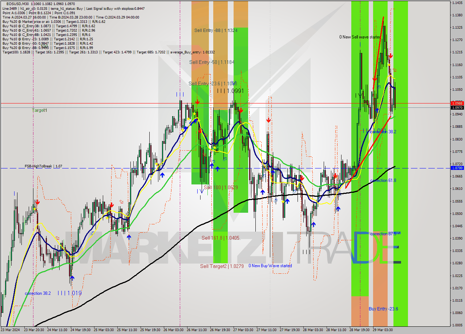Image resolution: width=465 pixels, height=334 pixels.
Task: Select the '24 Mar 11:30' time axis label
Action: (x=57, y=330)
